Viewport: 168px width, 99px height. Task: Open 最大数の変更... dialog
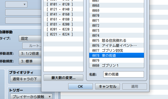63,78
